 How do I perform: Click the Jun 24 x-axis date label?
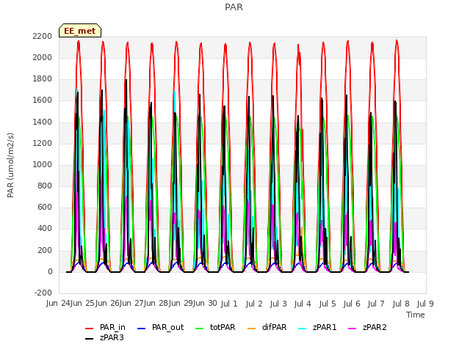pyautogui.click(x=58, y=304)
